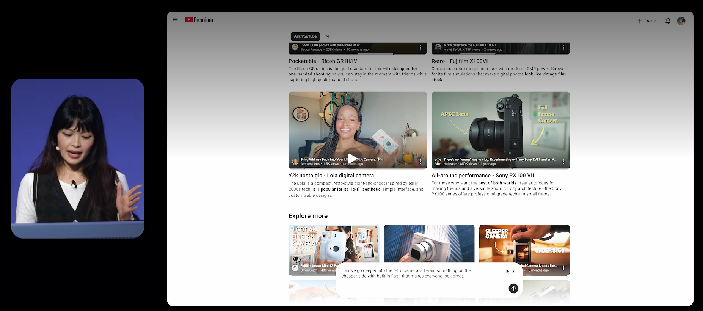Screen dimensions: 703x311
Task: Open more options on Lola Camera video
Action: pos(420,162)
